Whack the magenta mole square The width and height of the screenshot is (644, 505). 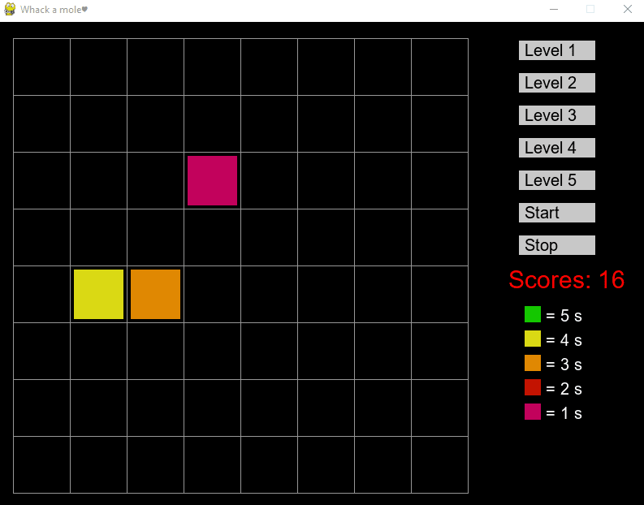[212, 180]
